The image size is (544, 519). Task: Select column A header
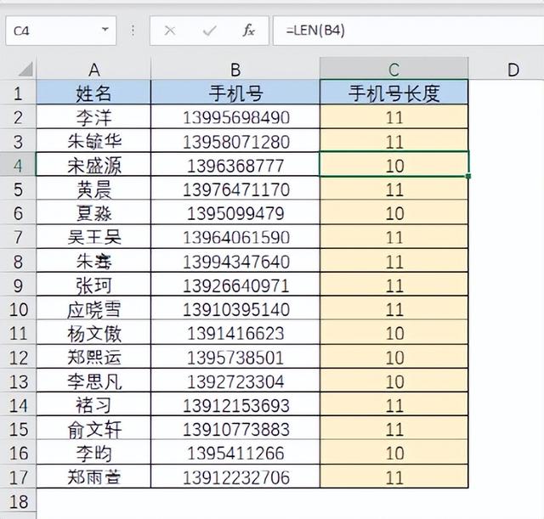pyautogui.click(x=93, y=70)
